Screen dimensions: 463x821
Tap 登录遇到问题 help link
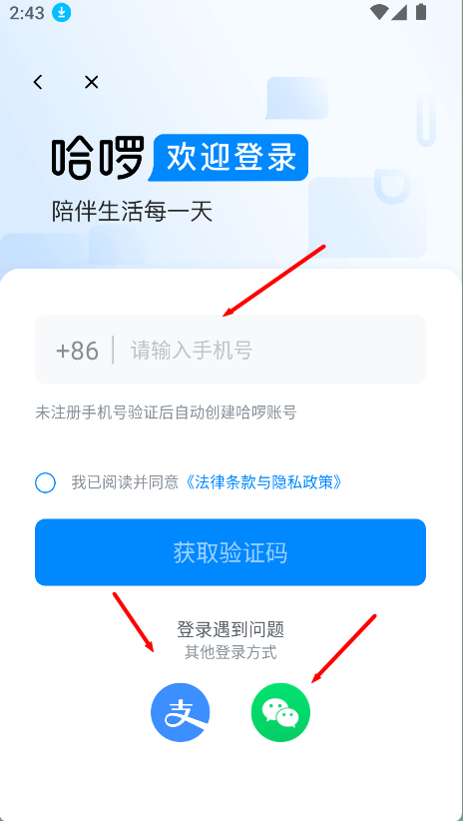231,629
